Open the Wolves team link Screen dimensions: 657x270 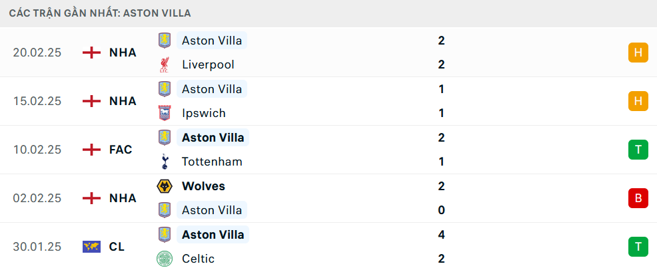(x=203, y=186)
